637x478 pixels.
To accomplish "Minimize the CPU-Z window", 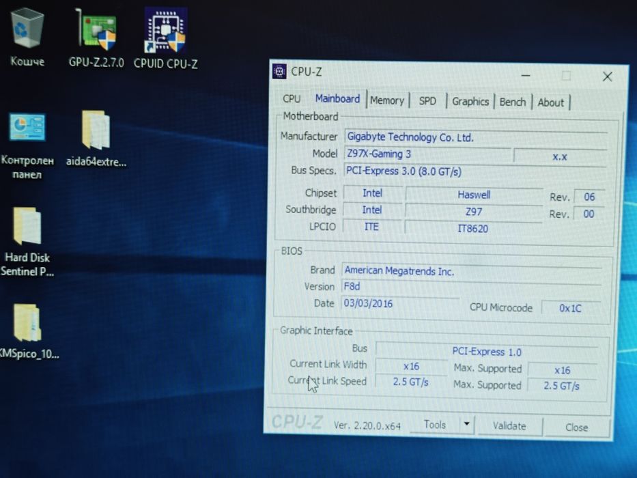I will point(526,76).
